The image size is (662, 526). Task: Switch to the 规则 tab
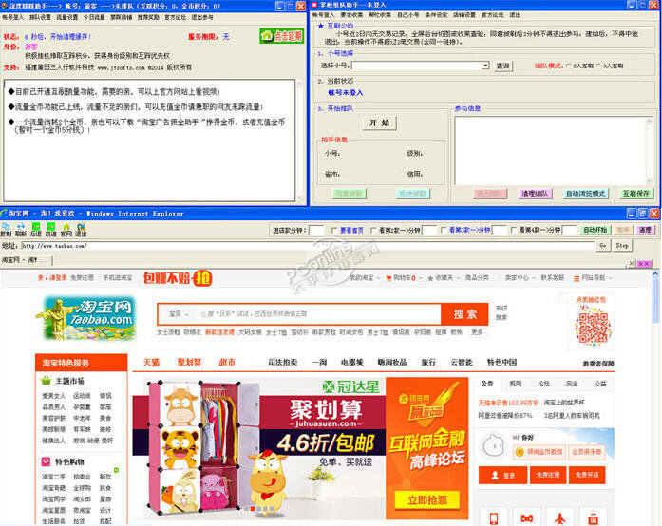click(516, 384)
